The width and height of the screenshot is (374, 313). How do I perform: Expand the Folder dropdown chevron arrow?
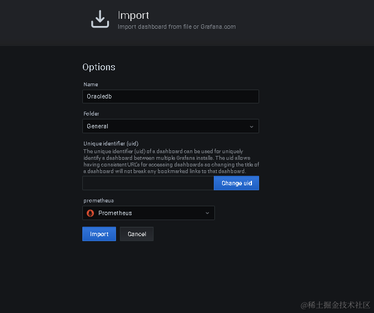click(251, 127)
